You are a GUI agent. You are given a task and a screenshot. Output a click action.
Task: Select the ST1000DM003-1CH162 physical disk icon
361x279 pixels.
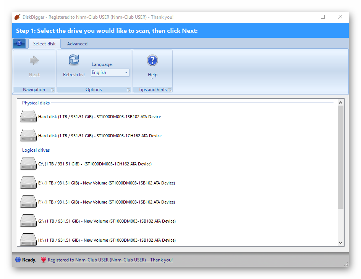pos(28,135)
